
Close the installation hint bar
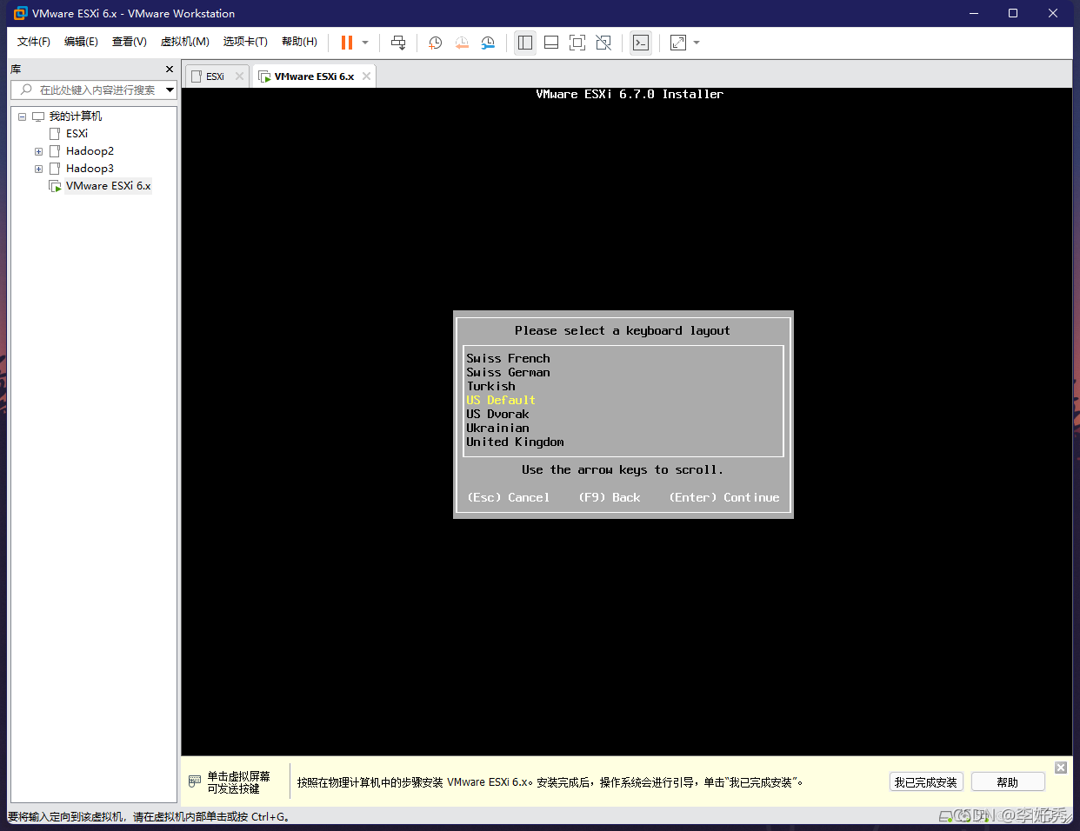click(1061, 768)
